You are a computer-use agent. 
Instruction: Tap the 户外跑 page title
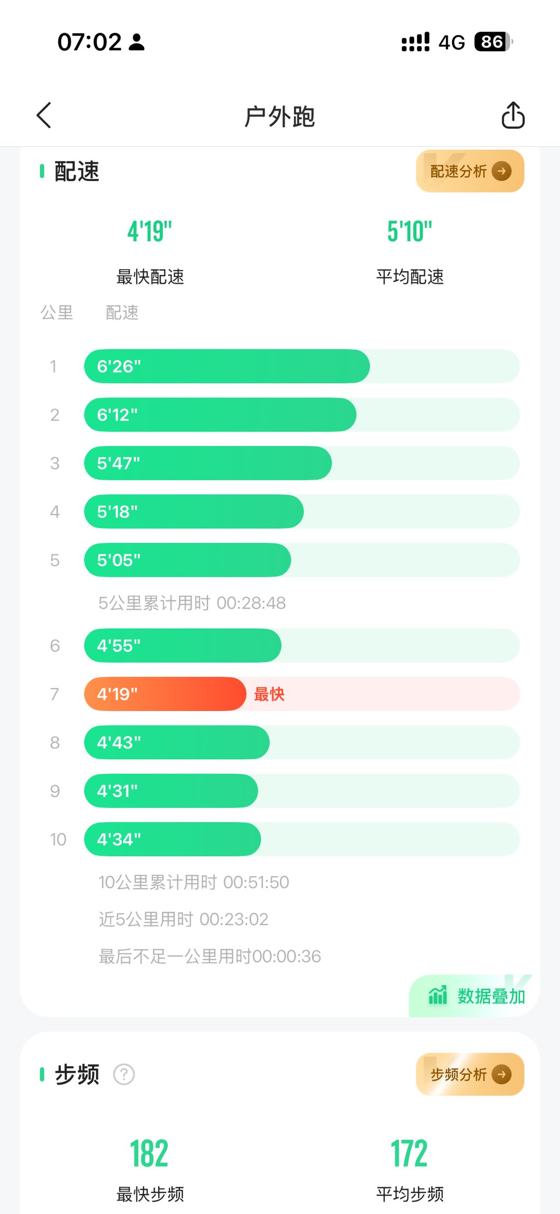click(x=279, y=116)
